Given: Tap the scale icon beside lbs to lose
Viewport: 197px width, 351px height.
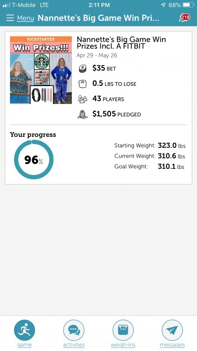Looking at the screenshot, I should (x=82, y=84).
